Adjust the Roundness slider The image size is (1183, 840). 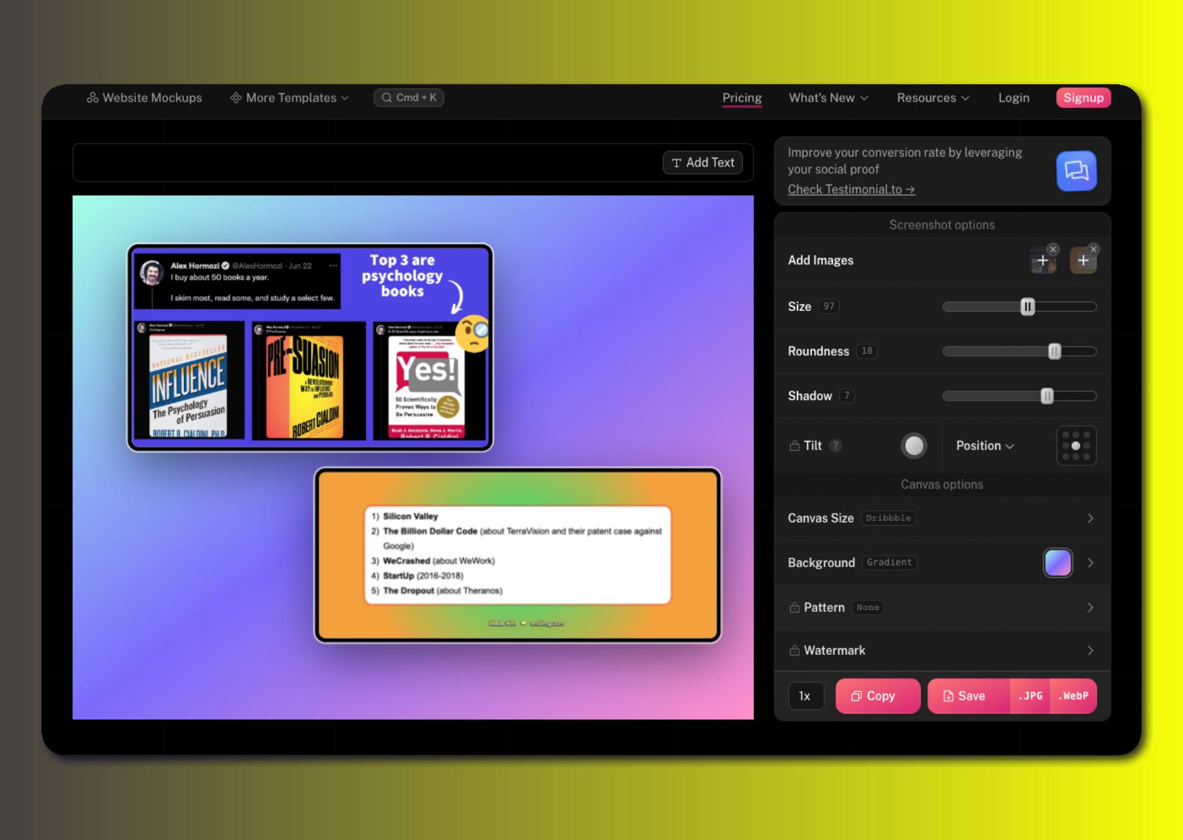[x=1054, y=351]
